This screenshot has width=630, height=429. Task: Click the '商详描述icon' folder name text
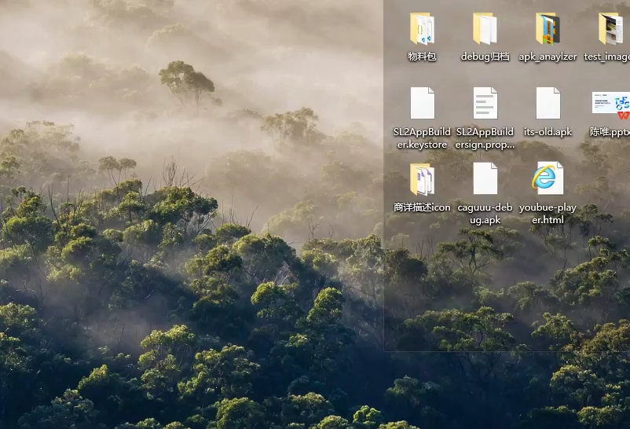422,207
